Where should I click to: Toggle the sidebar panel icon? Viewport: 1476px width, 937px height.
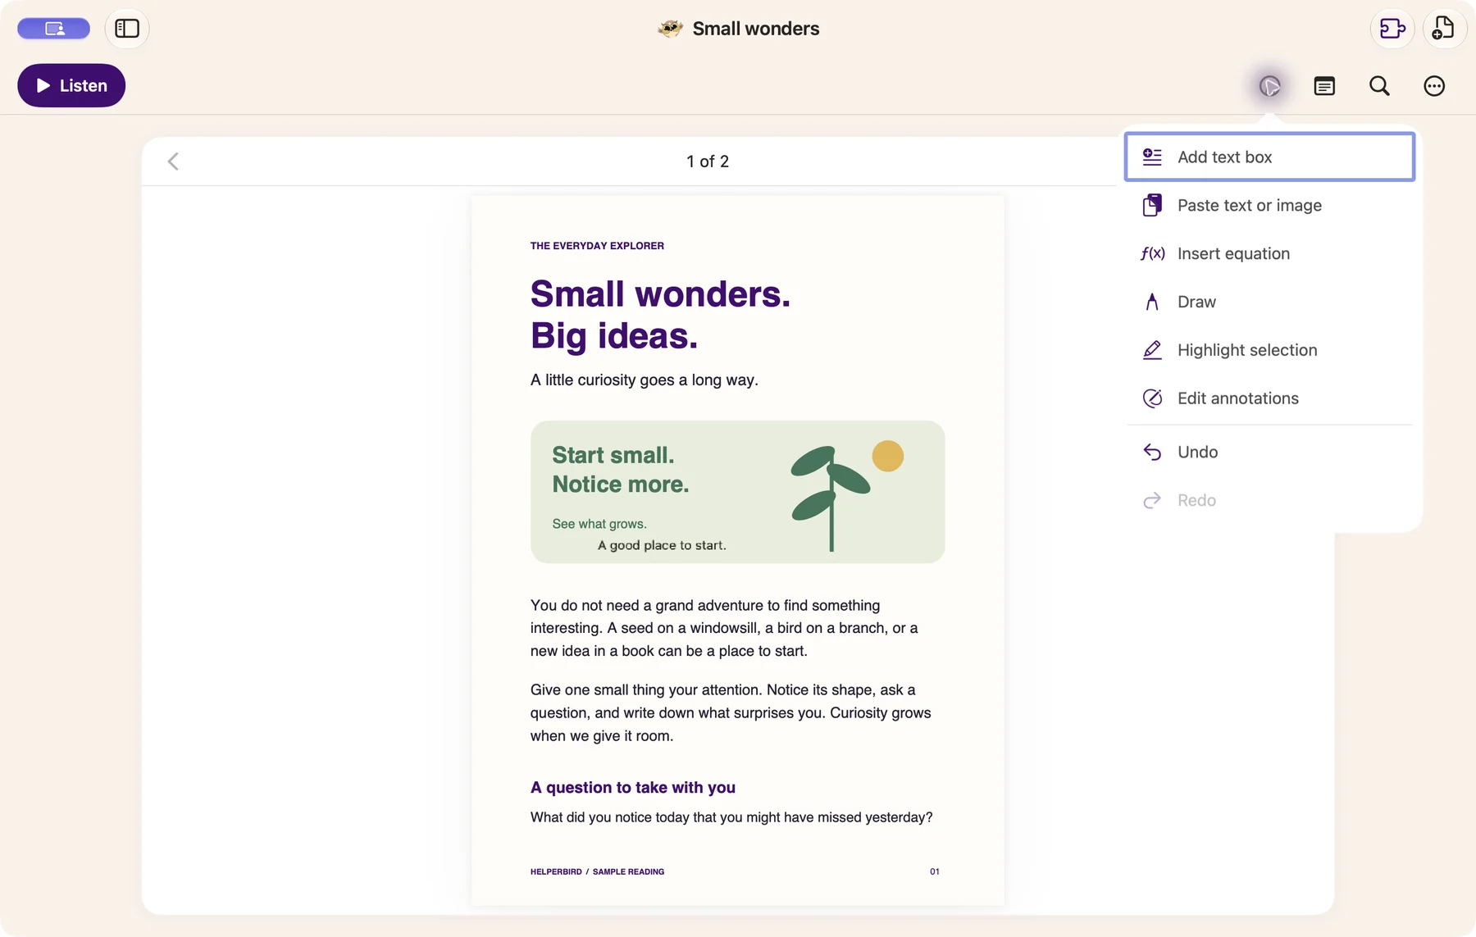[x=127, y=29]
